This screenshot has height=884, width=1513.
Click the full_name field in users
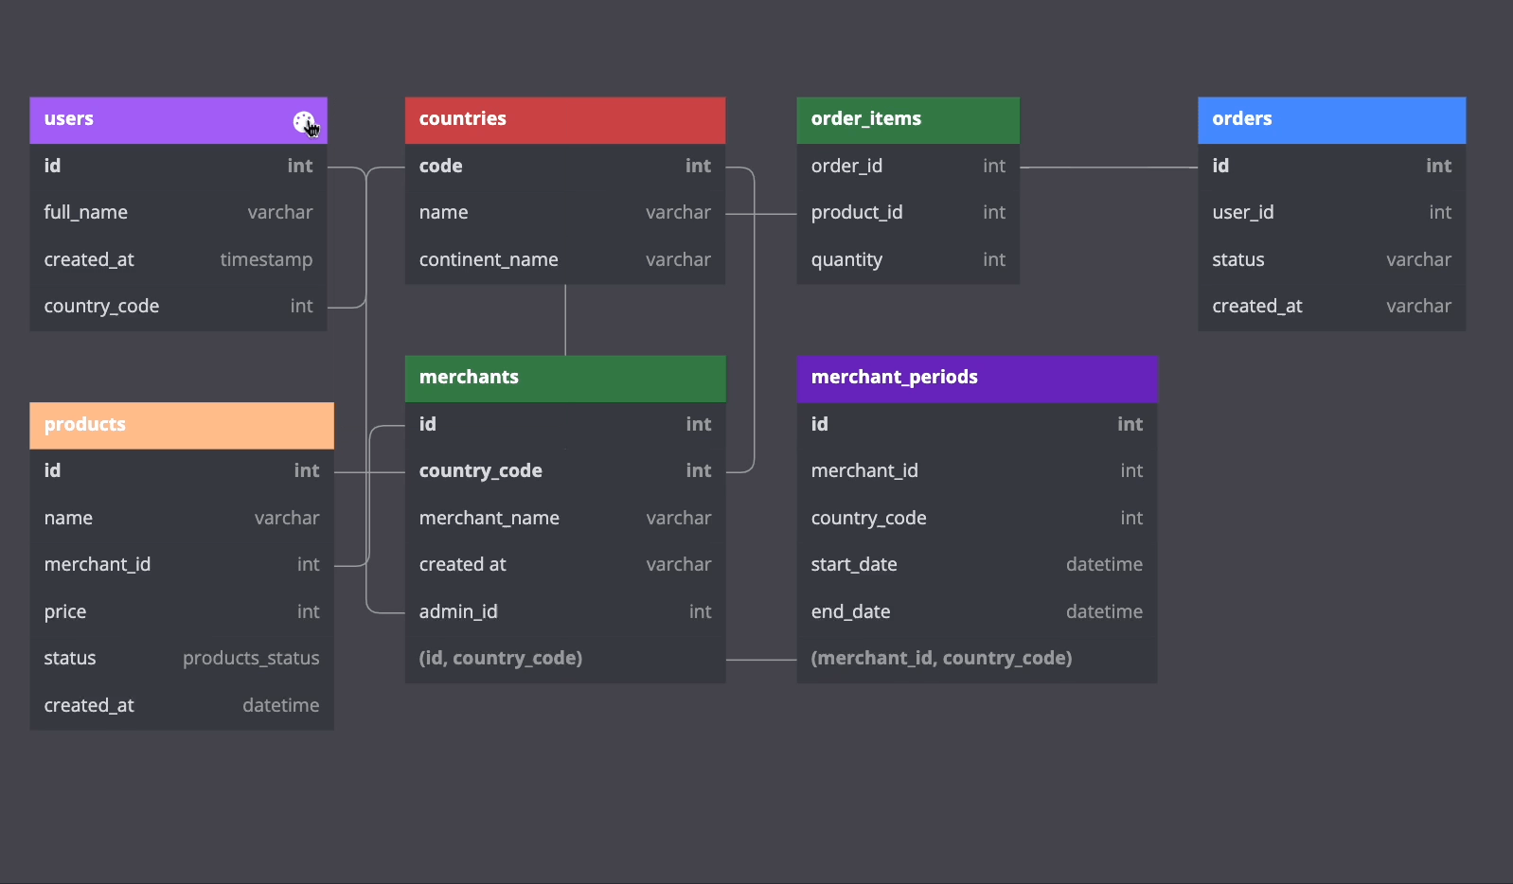point(178,213)
